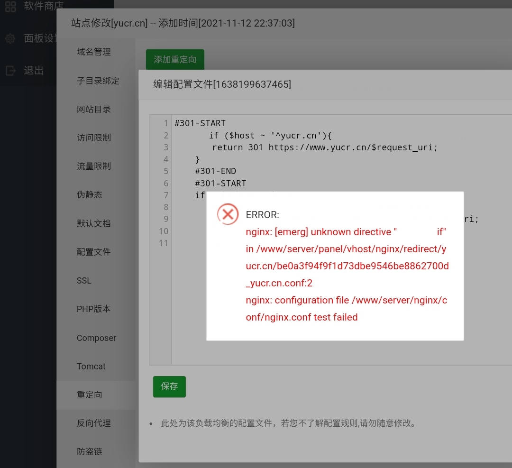
Task: Select the 默认文档 tab
Action: point(94,223)
